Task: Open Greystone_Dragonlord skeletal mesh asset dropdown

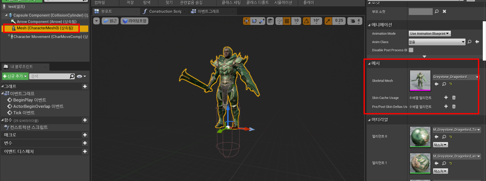Action: (x=455, y=77)
